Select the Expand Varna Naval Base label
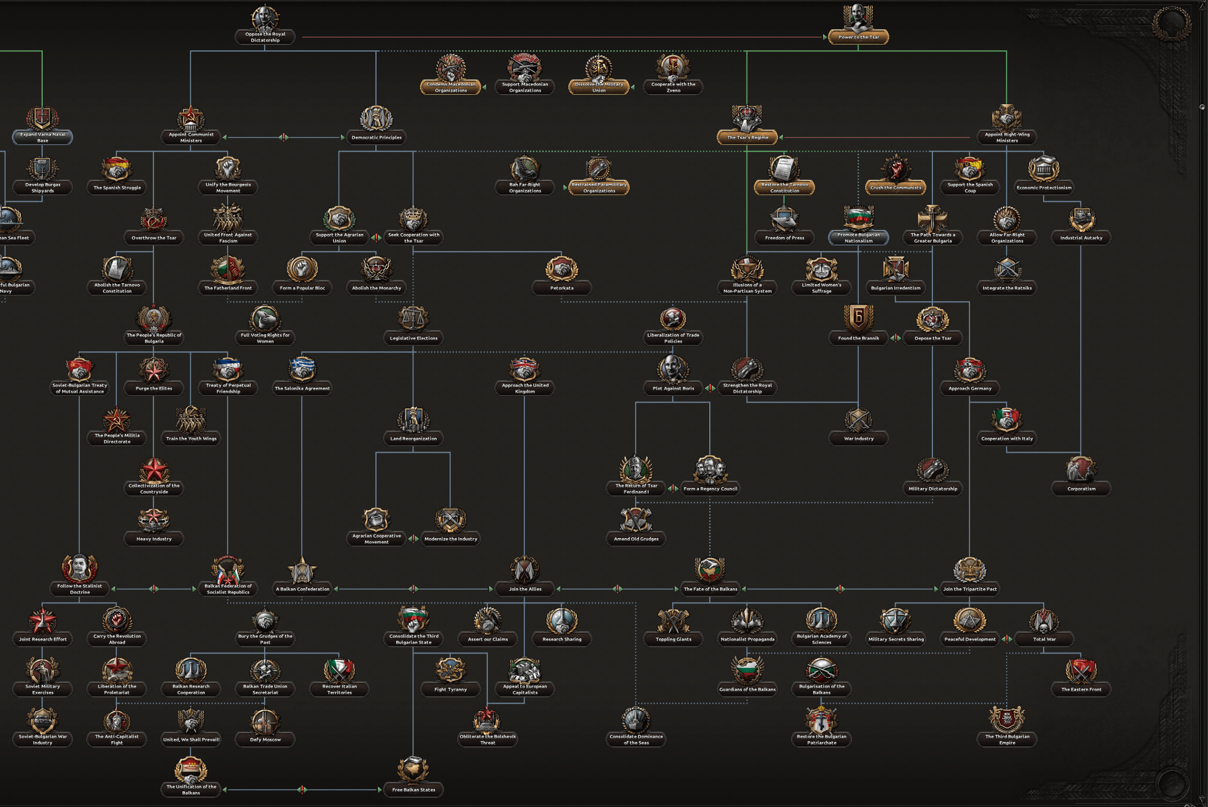 coord(43,137)
